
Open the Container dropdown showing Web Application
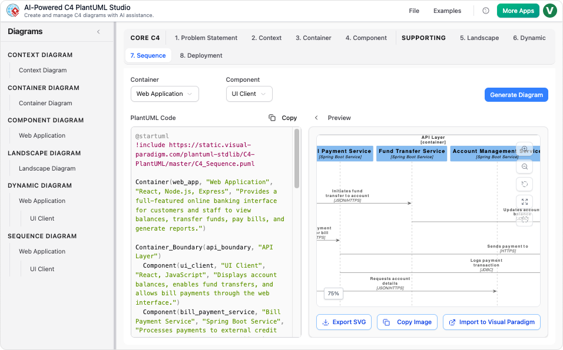pos(164,94)
